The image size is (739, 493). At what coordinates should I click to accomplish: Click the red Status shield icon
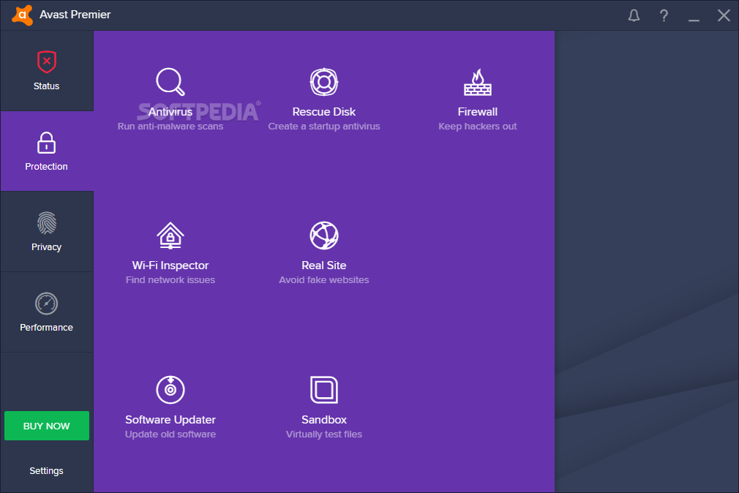pos(47,61)
